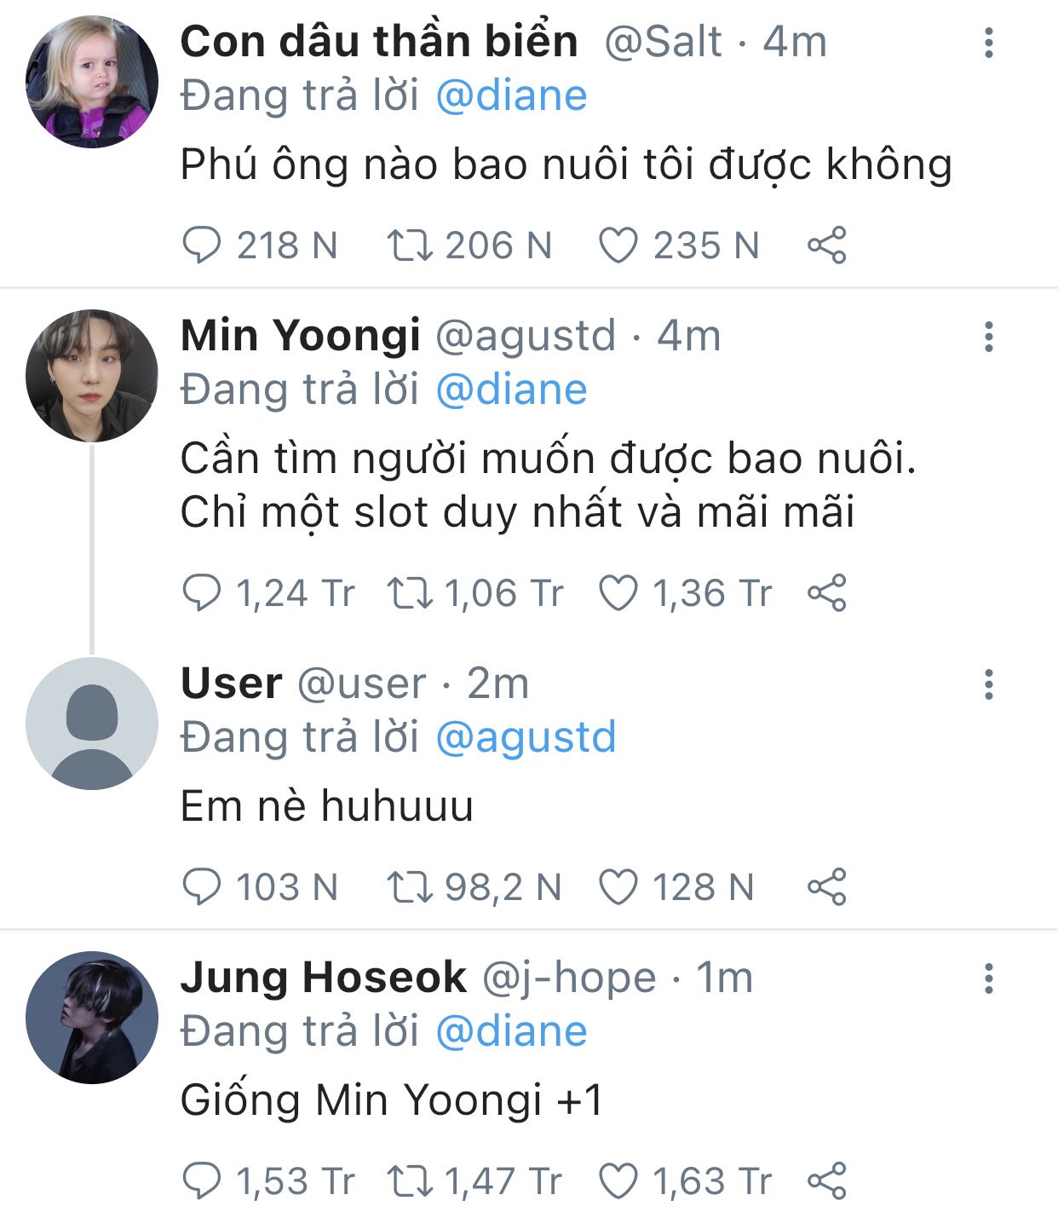
Task: Retweet Min Yoongi's tweet about bao nuôi
Action: 410,593
